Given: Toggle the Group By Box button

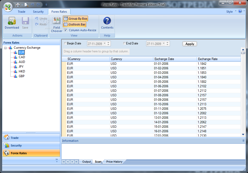Looking at the screenshot, I should (75, 19).
